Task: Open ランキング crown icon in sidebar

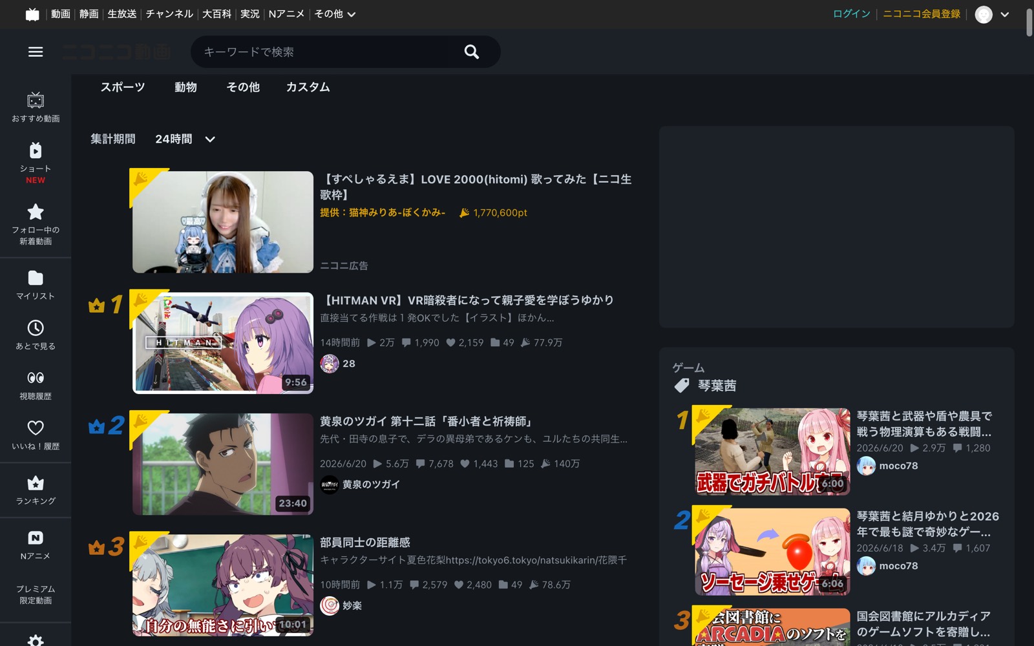Action: [36, 483]
